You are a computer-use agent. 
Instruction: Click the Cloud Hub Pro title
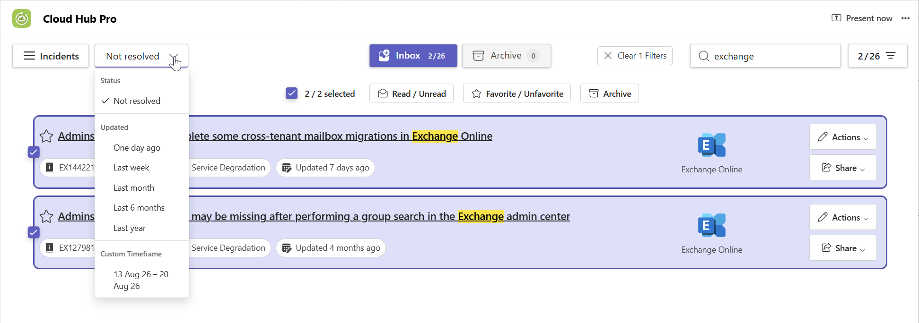click(x=79, y=19)
